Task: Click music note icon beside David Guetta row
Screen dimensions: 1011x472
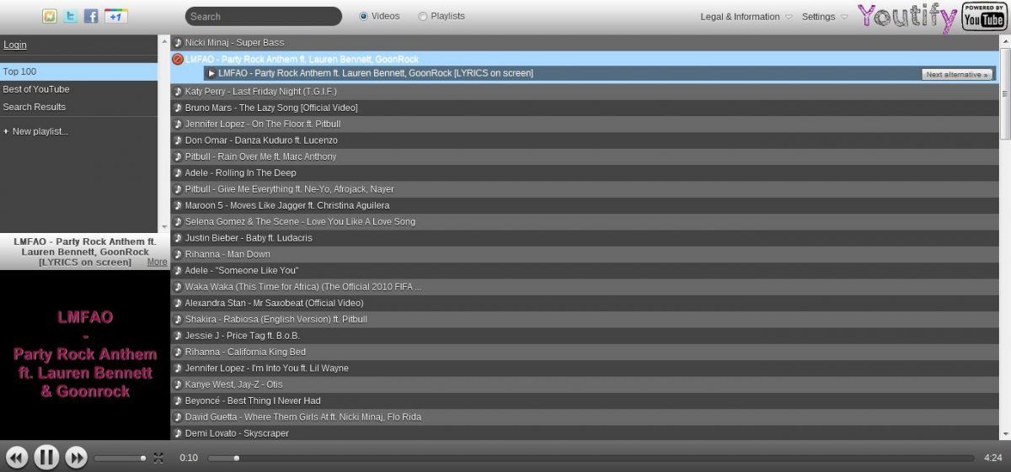Action: [178, 417]
